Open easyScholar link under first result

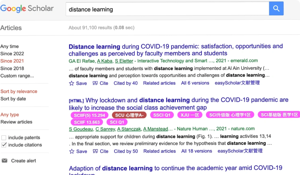237,83
